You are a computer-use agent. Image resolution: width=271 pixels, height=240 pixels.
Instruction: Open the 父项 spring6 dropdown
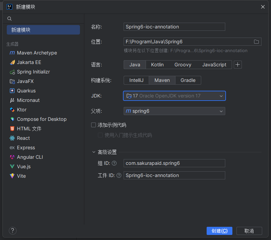(x=174, y=111)
